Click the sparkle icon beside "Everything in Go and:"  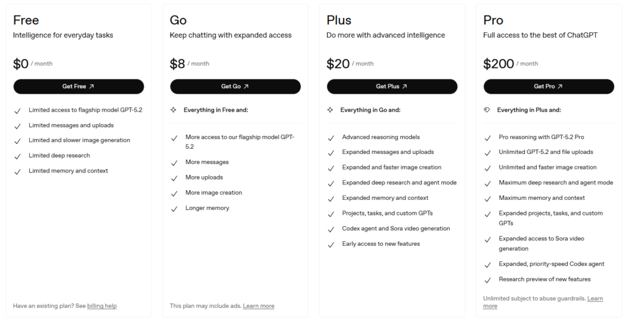(x=330, y=110)
